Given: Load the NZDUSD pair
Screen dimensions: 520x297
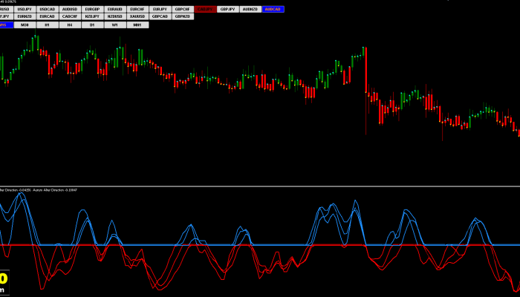Looking at the screenshot, I should pyautogui.click(x=114, y=16).
